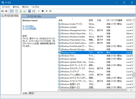136x99 pixels.
Task: Open the 表示(V) menu
Action: pyautogui.click(x=25, y=7)
